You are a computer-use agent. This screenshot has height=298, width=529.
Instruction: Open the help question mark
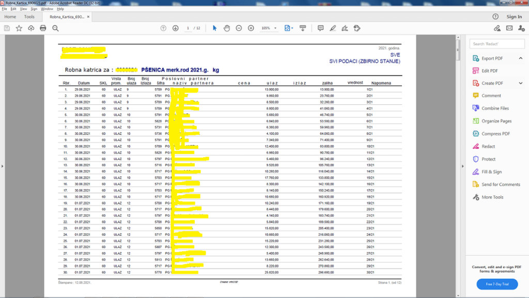coord(495,17)
